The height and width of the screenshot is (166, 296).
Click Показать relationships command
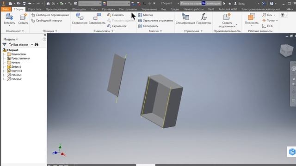(x=116, y=15)
